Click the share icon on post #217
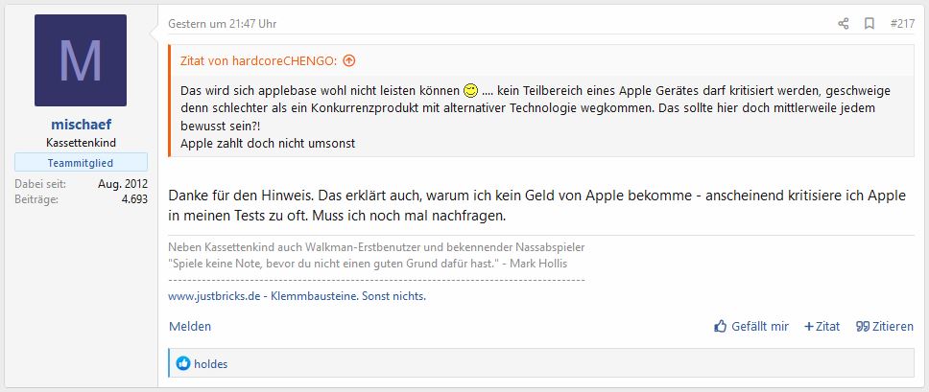This screenshot has height=392, width=929. click(843, 24)
